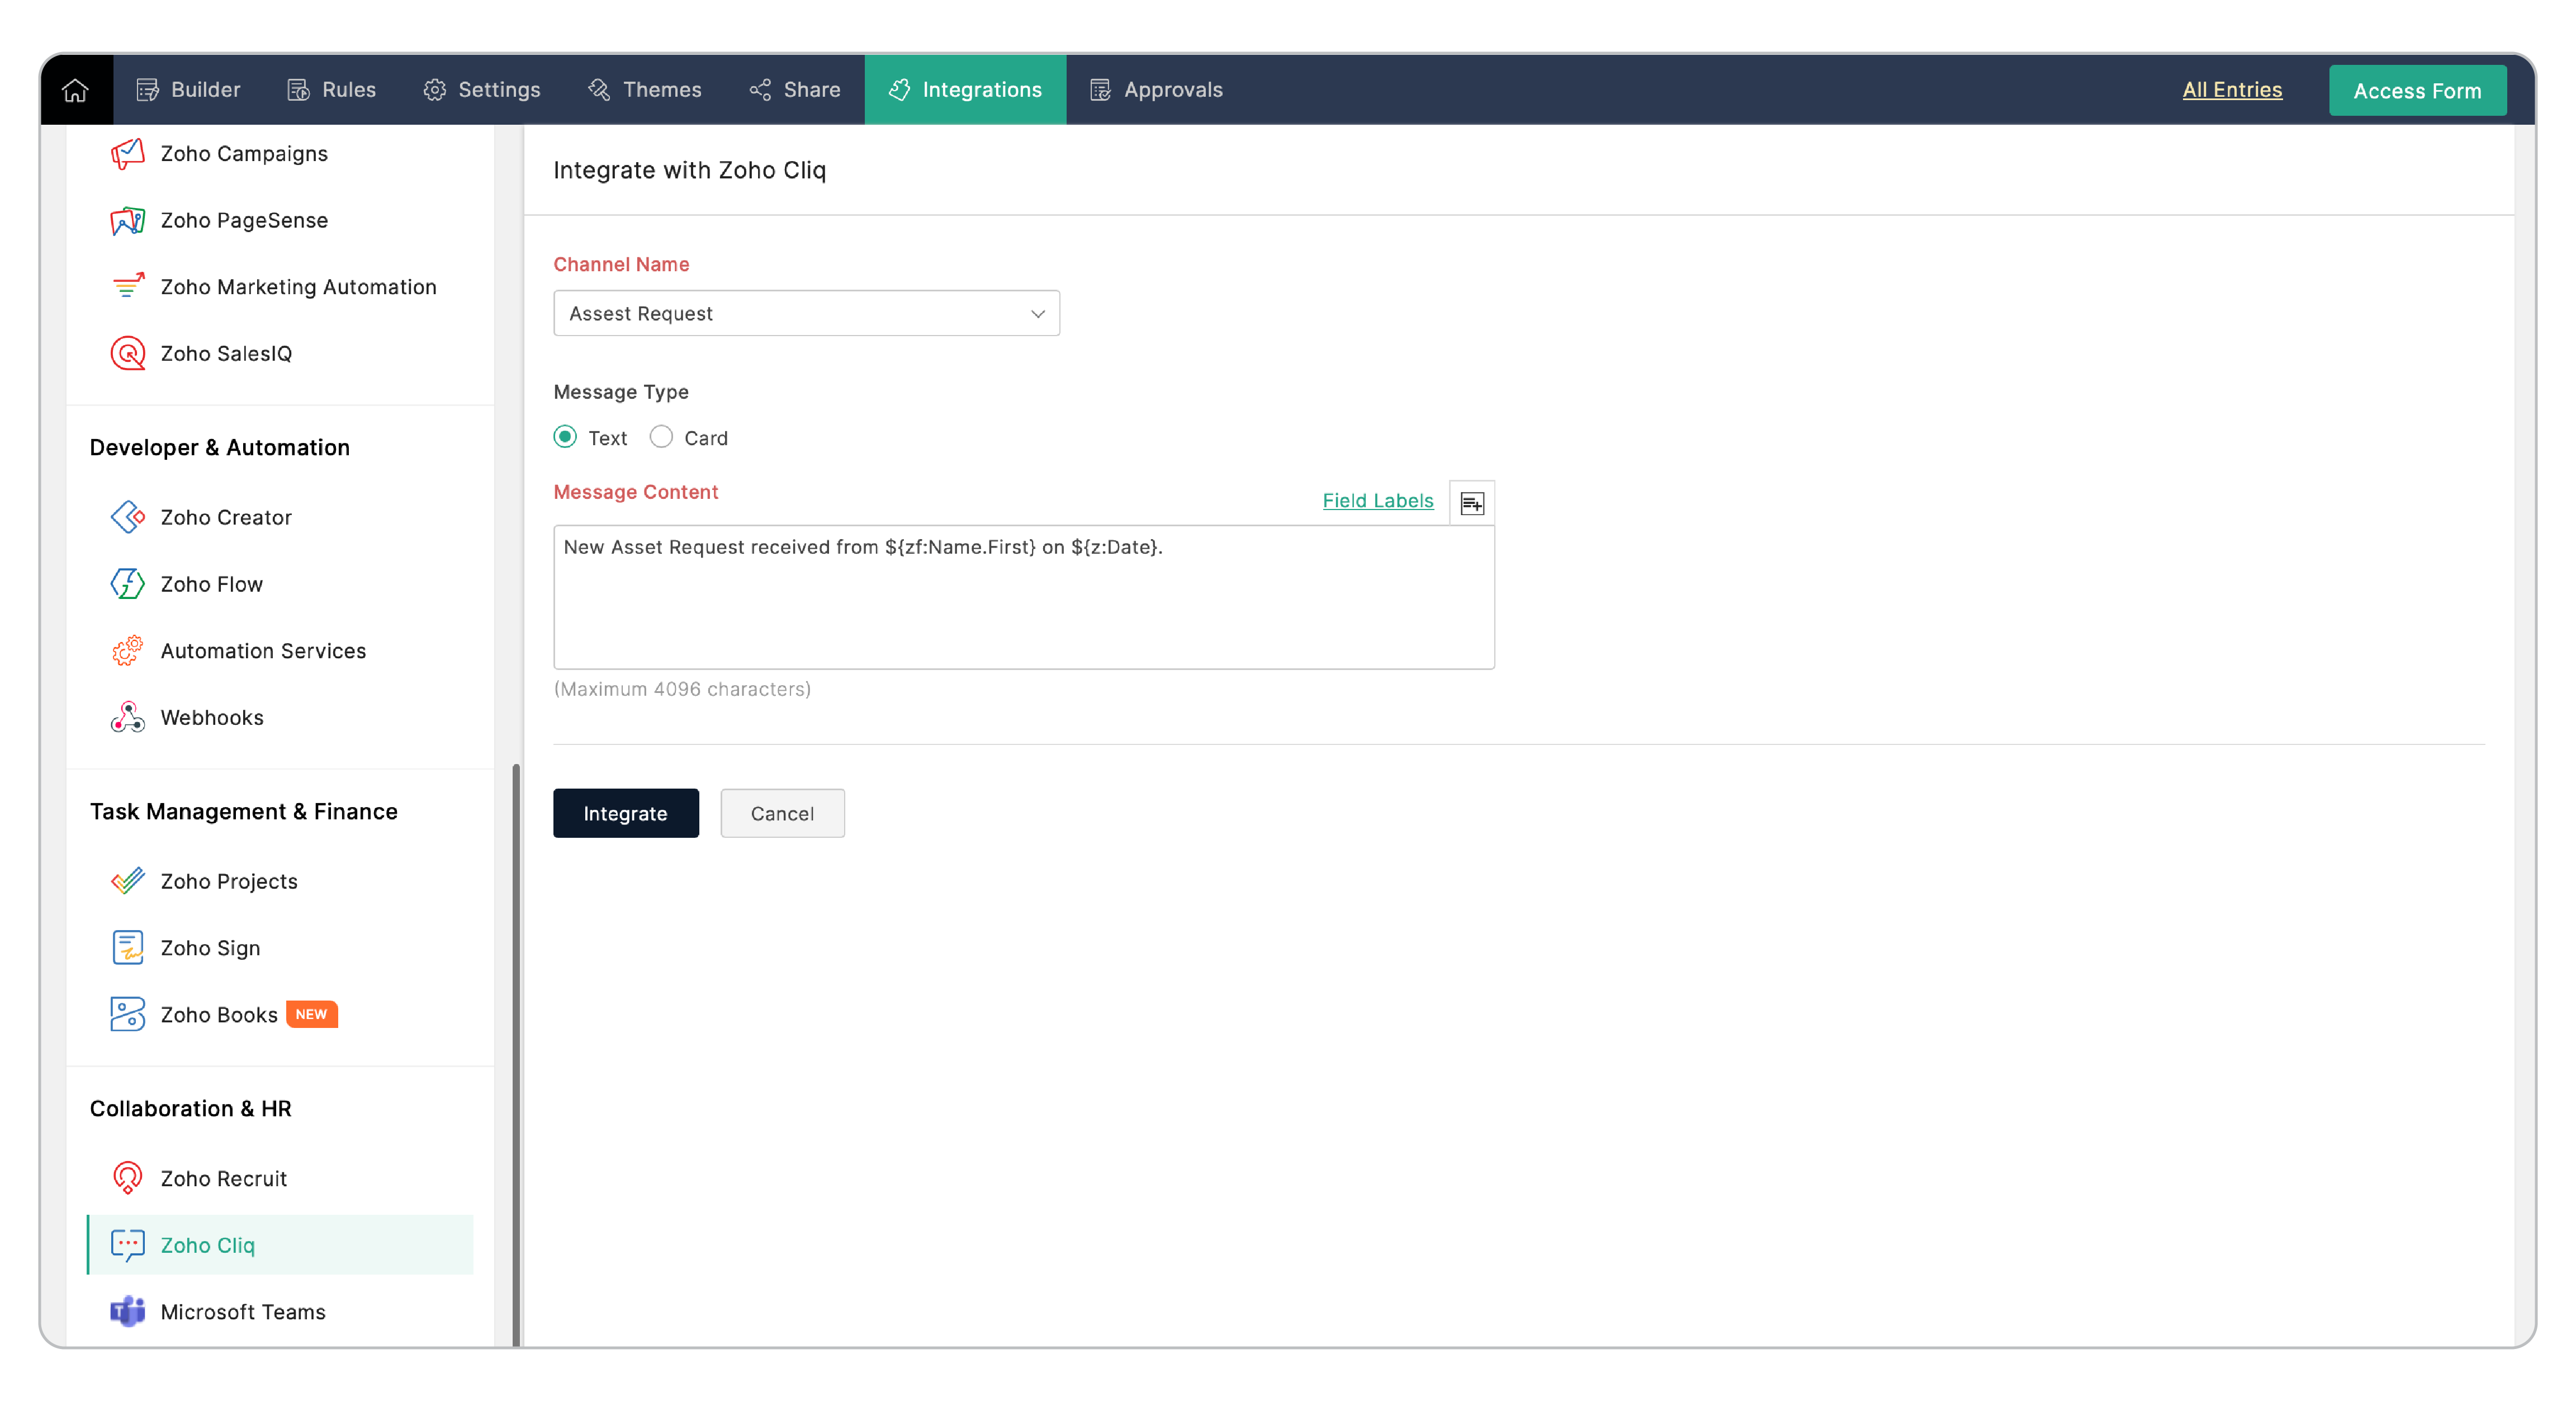Switch to the Builder tab
Screen dimensions: 2576x1401
(188, 90)
